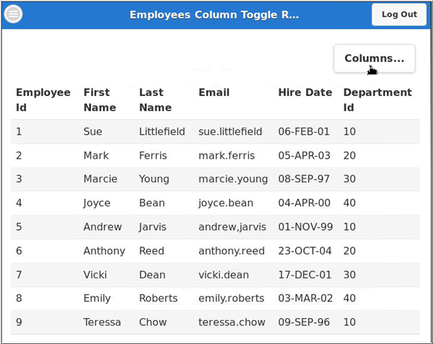The height and width of the screenshot is (344, 433).
Task: Click Vicki Dean's hire date 17-DEC-01
Action: click(x=305, y=275)
